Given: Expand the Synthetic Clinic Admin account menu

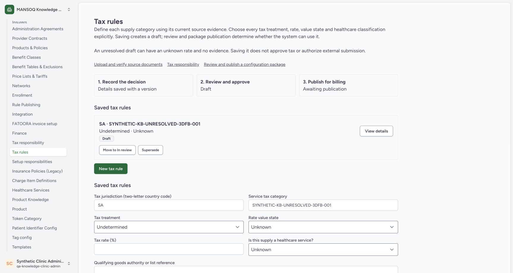Looking at the screenshot, I should [x=69, y=263].
